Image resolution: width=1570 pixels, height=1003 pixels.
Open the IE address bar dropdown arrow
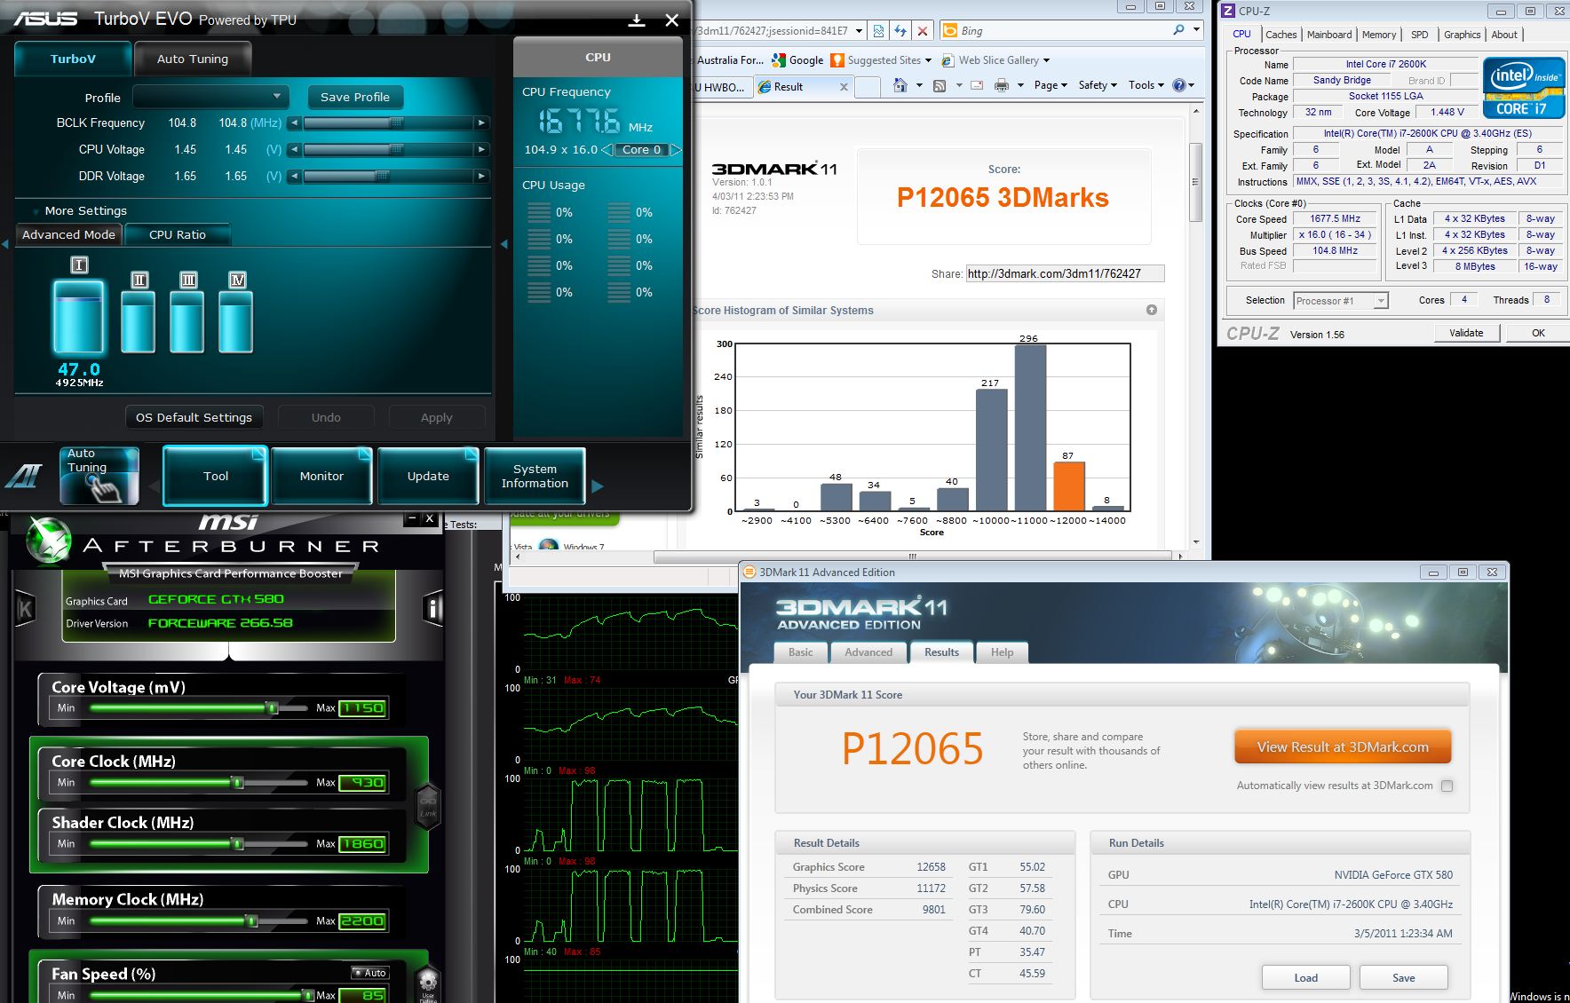pos(859,31)
